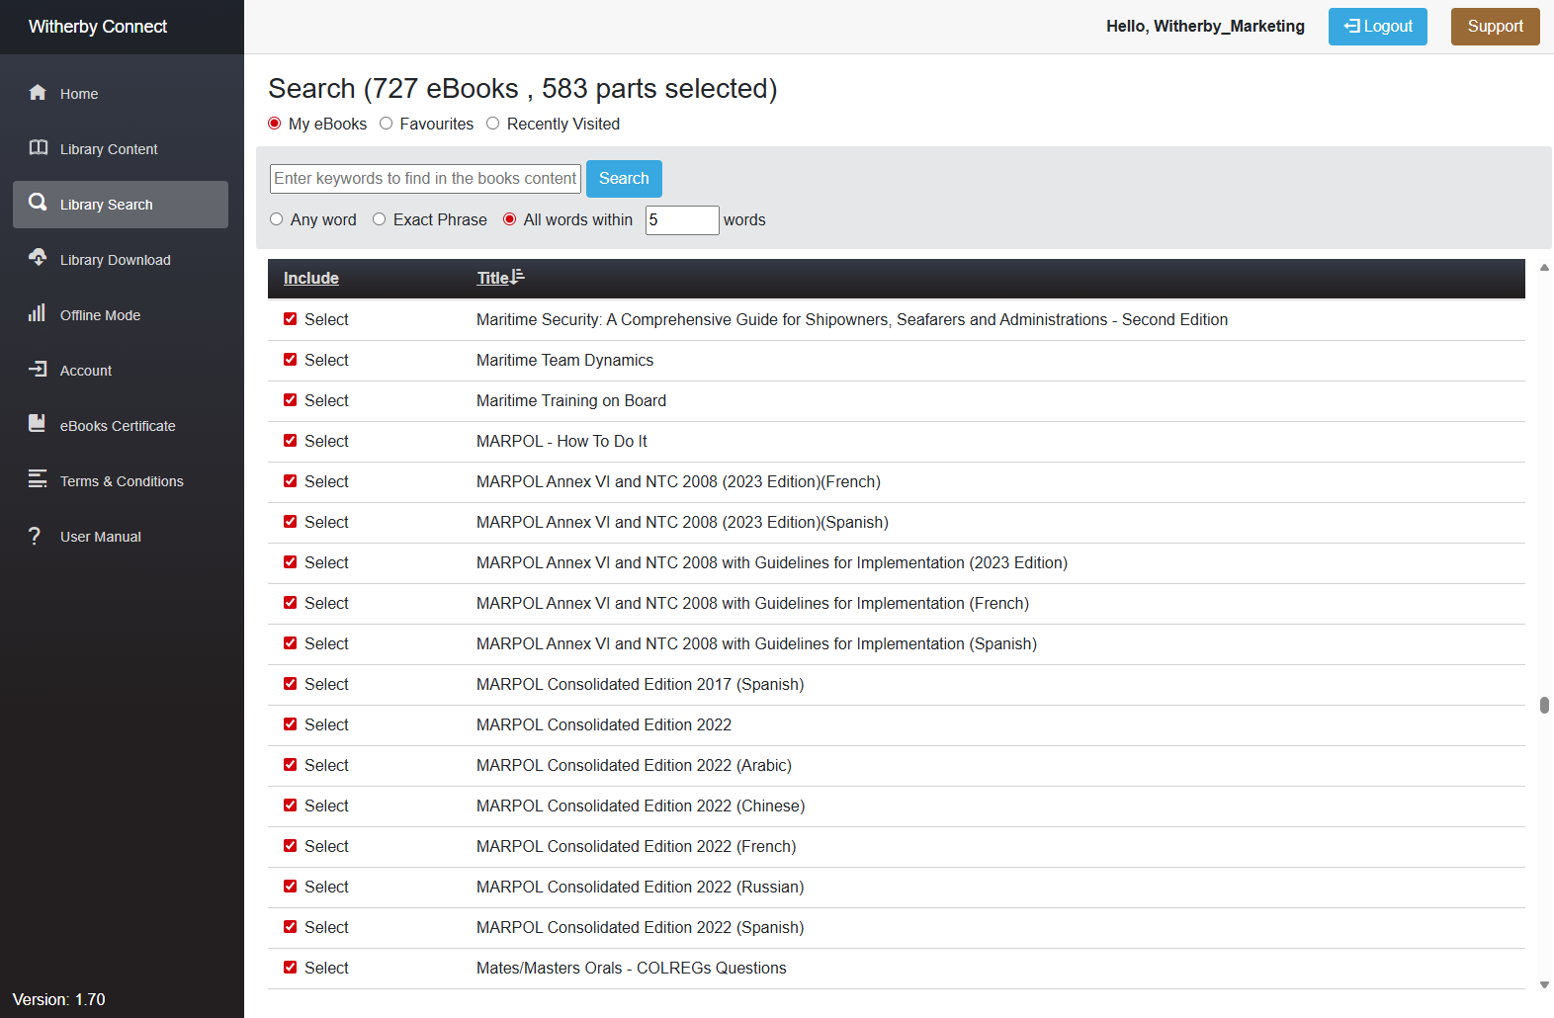Uncheck Select for Maritime Security Comprehensive Guide
This screenshot has height=1018, width=1554.
[x=291, y=319]
